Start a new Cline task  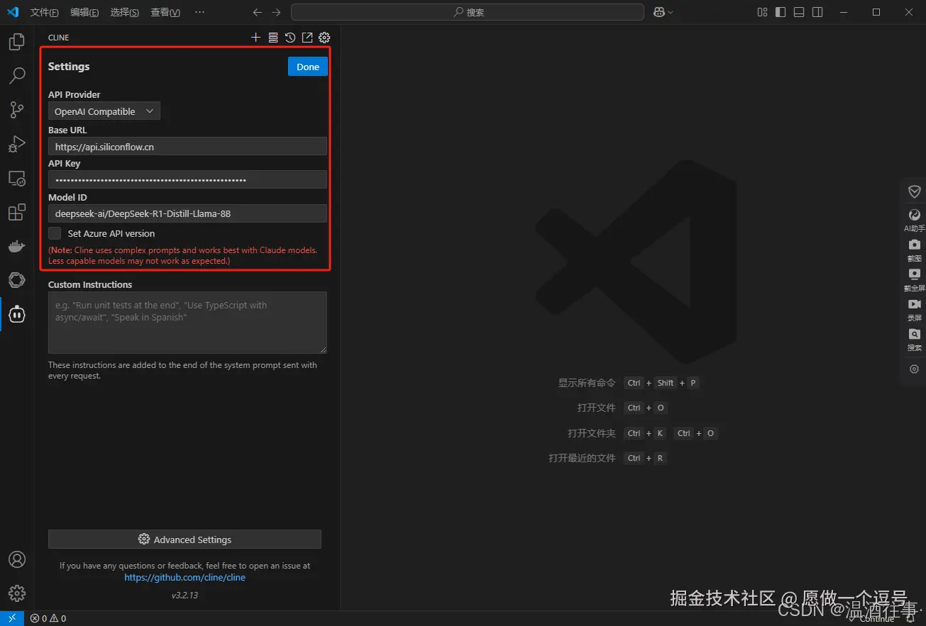click(256, 37)
